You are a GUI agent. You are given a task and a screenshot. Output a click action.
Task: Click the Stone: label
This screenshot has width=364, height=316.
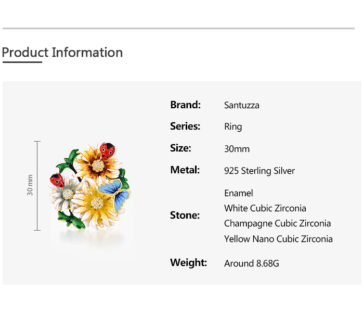185,215
